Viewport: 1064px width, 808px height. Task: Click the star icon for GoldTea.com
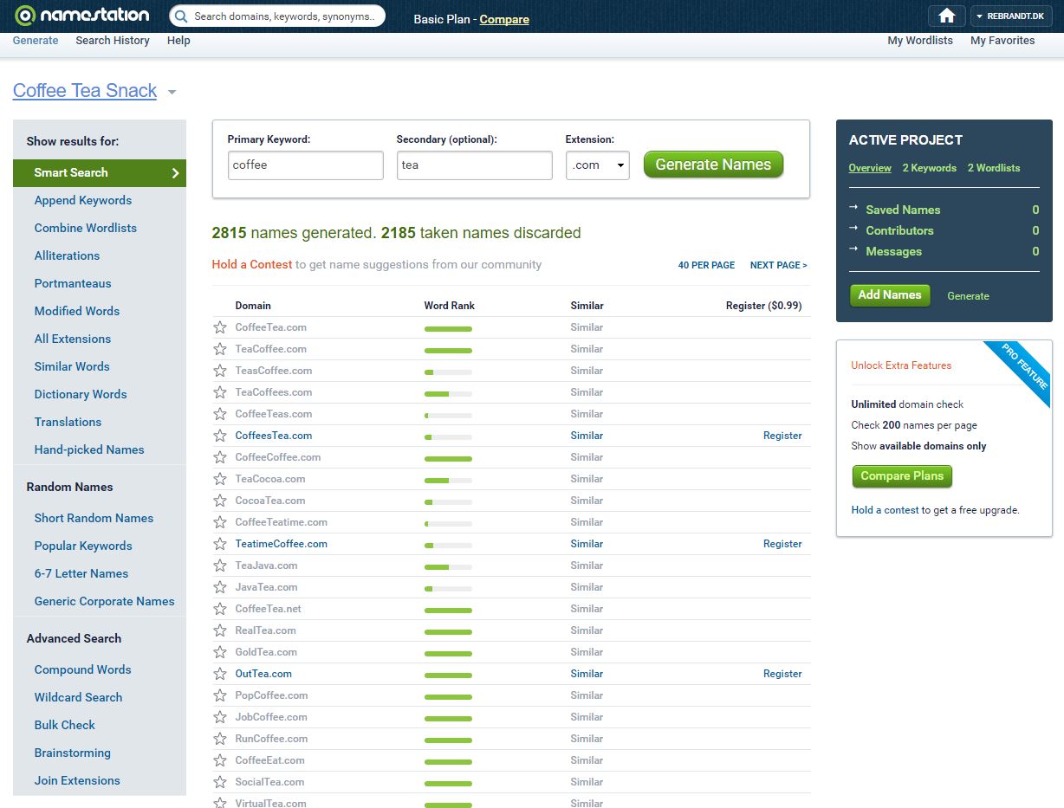point(220,652)
